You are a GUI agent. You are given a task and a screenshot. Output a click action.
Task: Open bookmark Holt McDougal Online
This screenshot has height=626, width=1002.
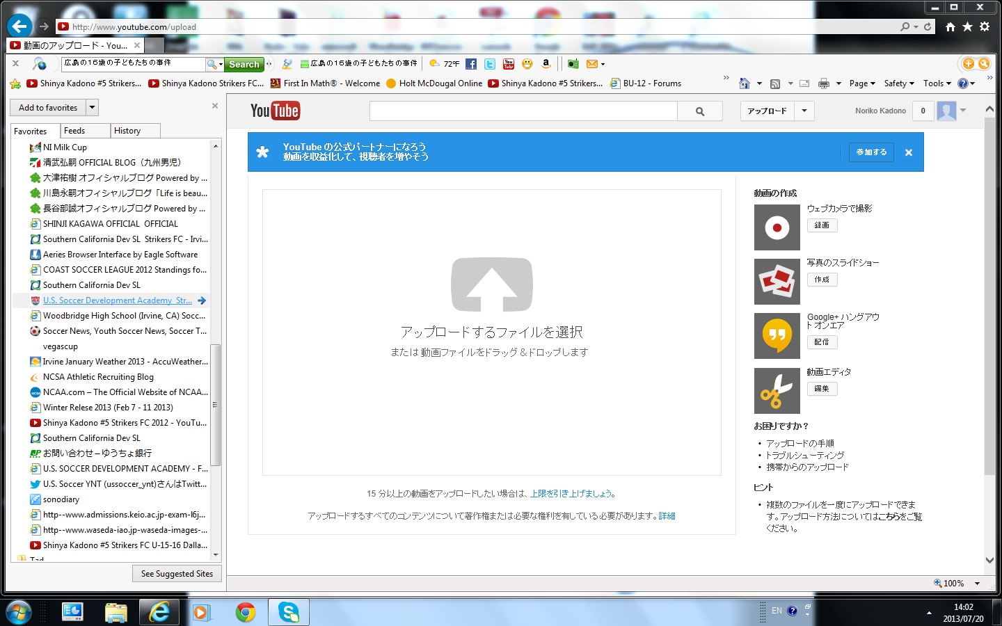(x=434, y=83)
